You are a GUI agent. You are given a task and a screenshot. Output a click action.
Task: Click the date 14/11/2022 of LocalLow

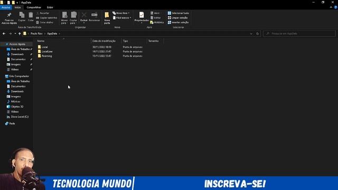[x=102, y=52]
